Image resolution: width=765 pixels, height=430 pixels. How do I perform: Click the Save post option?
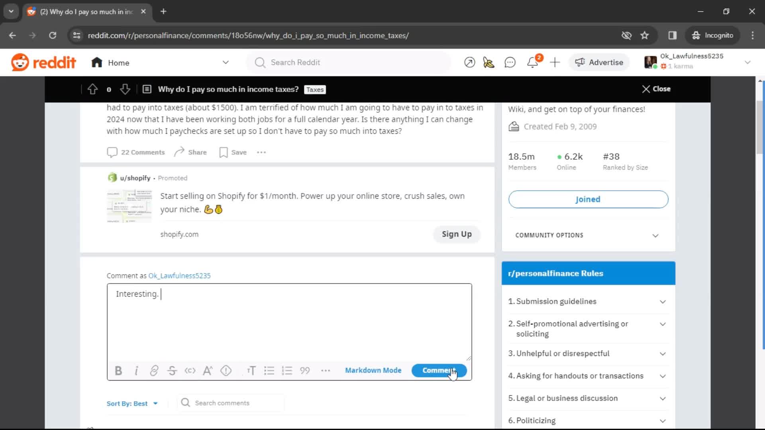coord(233,152)
